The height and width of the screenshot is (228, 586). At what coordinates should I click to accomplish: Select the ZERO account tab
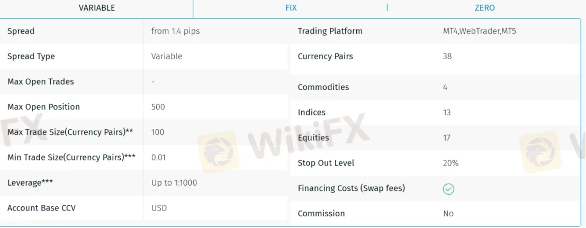click(x=485, y=8)
